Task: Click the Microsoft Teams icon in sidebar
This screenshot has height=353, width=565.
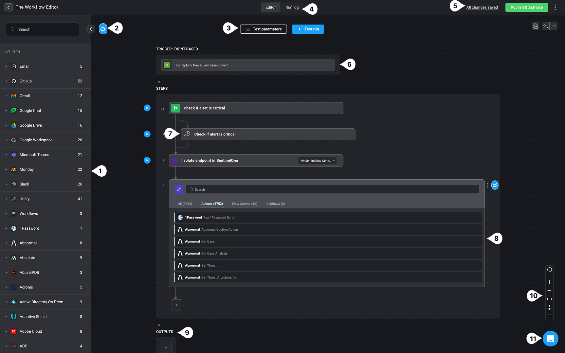Action: 14,155
